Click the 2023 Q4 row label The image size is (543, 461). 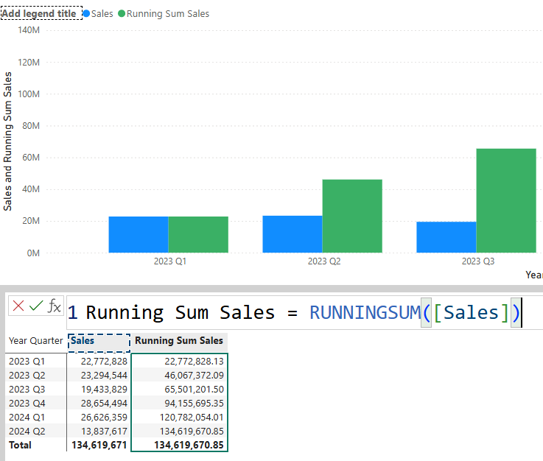point(27,404)
